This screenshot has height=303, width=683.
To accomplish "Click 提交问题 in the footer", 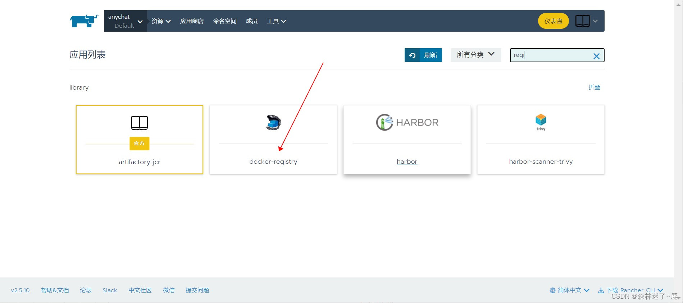I will click(197, 290).
